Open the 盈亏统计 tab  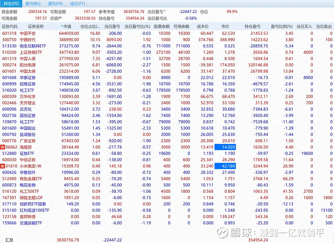click(33, 4)
